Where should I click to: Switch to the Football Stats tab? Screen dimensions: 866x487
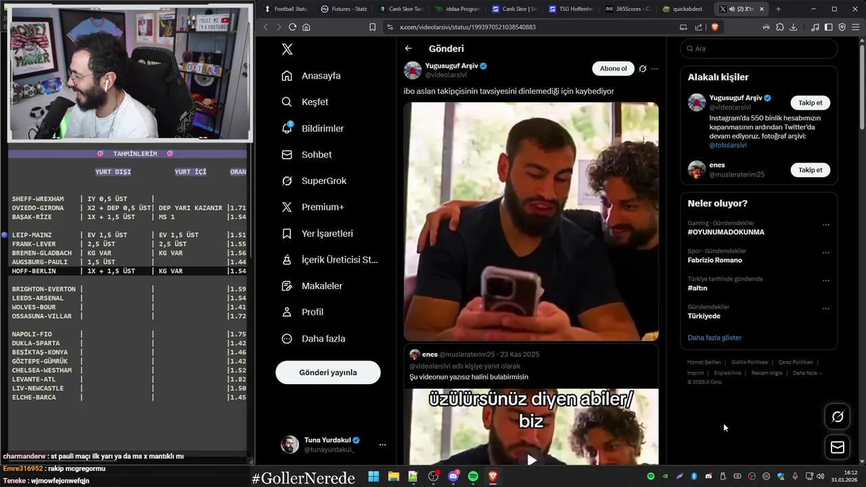click(x=285, y=9)
